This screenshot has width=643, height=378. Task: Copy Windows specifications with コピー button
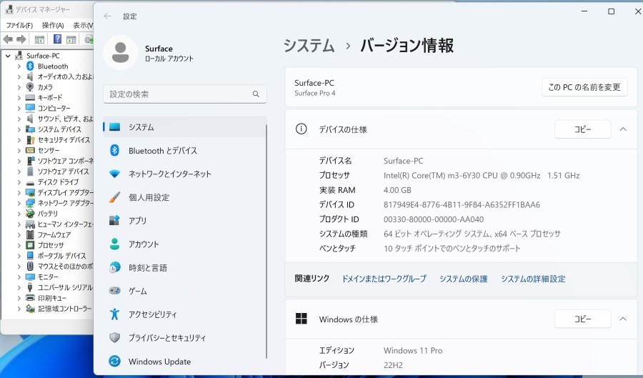pos(583,319)
